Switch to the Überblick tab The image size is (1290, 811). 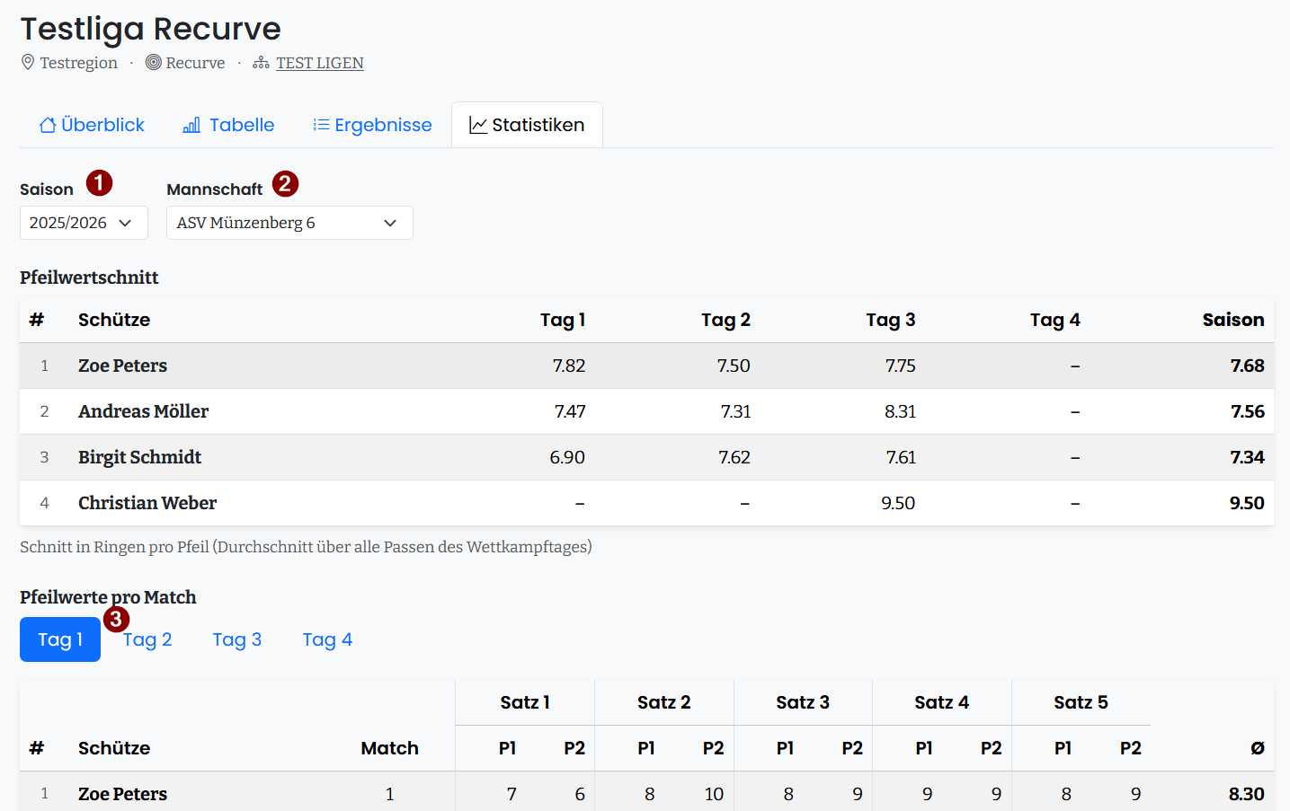coord(92,125)
